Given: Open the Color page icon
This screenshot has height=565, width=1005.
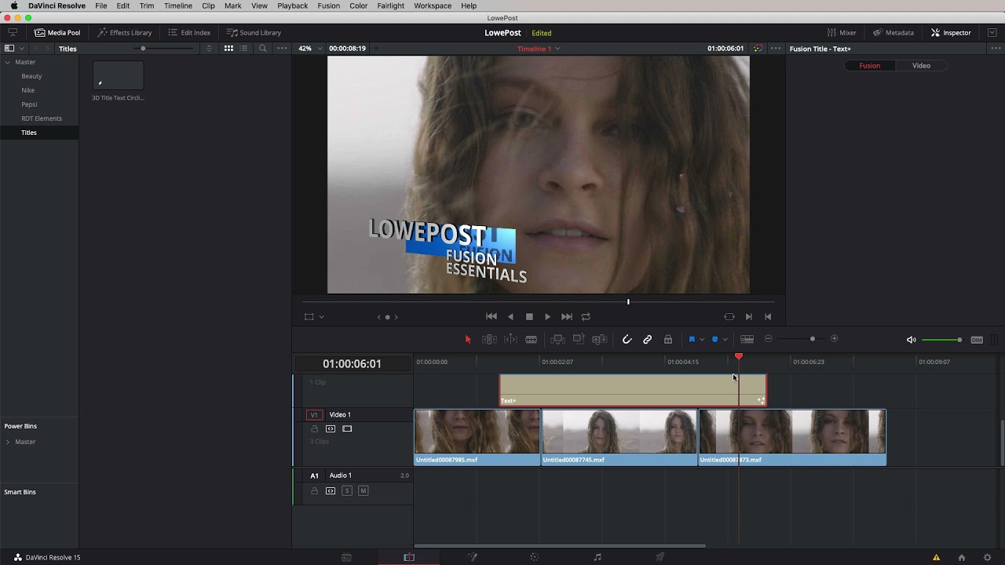Looking at the screenshot, I should pyautogui.click(x=535, y=557).
